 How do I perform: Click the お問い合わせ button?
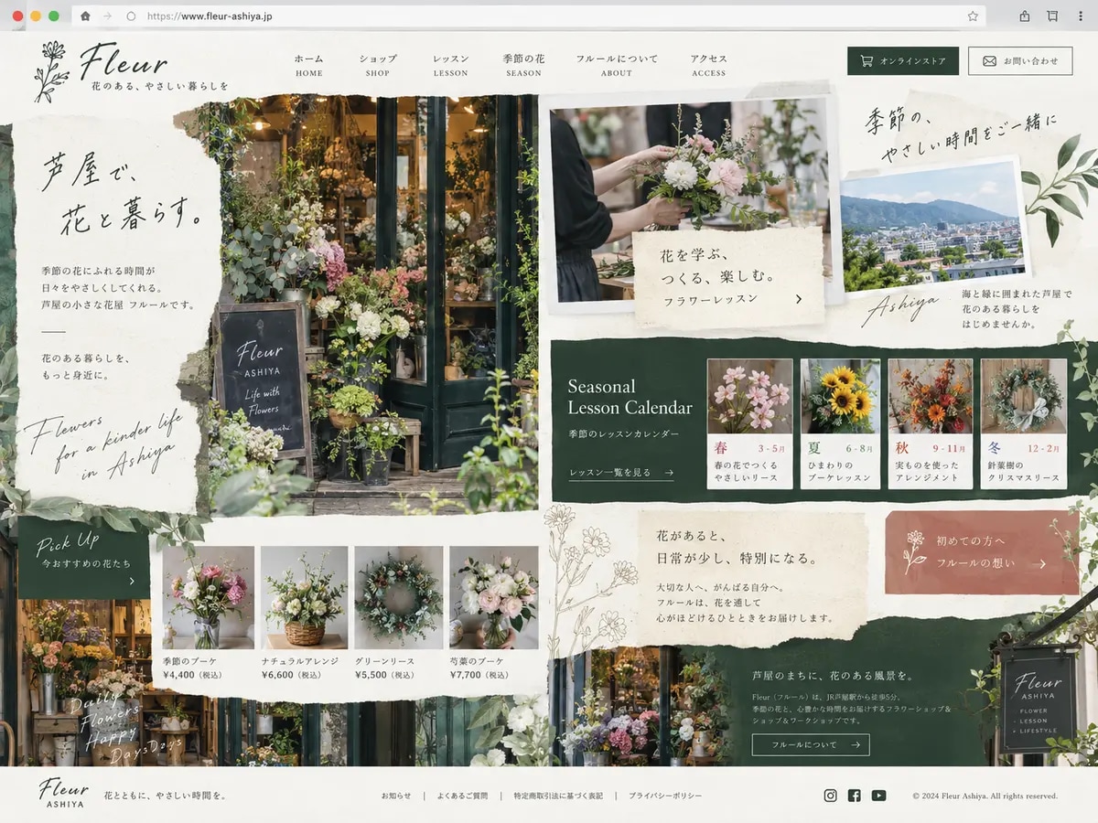(x=1019, y=61)
